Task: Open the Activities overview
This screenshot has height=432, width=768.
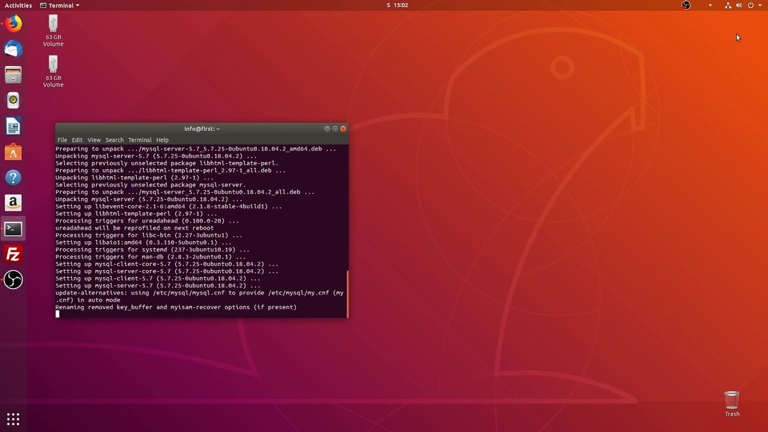Action: coord(18,5)
